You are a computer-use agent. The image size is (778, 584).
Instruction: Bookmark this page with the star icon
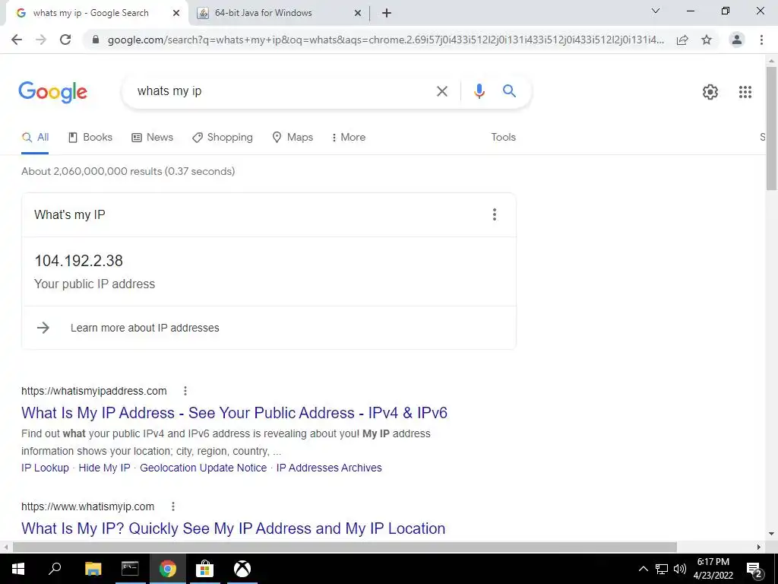click(x=707, y=40)
